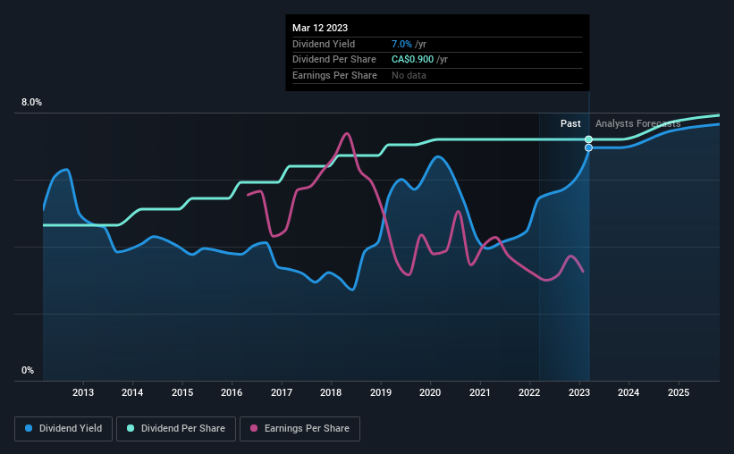Click the blue marker dot on Dividend Yield line
Image resolution: width=734 pixels, height=454 pixels.
point(589,147)
